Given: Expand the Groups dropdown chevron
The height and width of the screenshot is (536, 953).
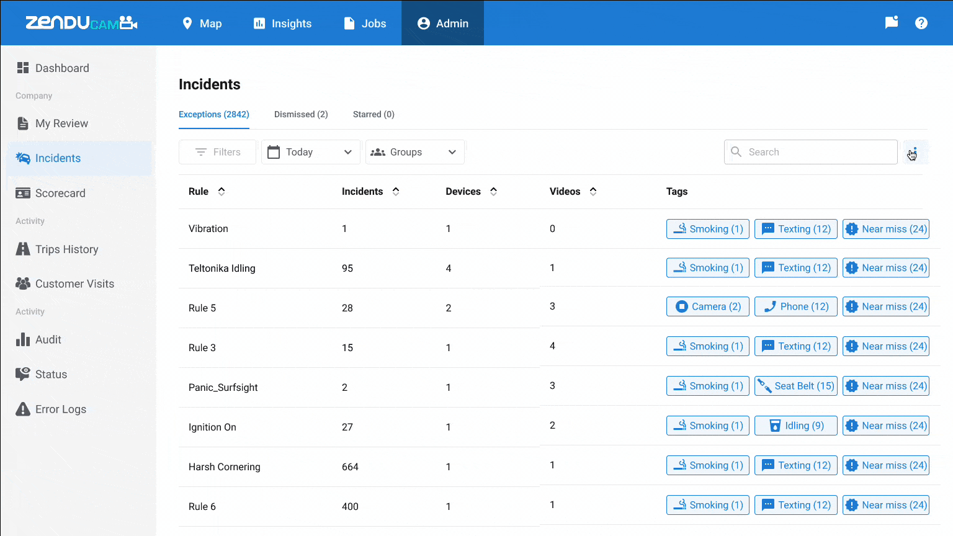Looking at the screenshot, I should tap(452, 152).
